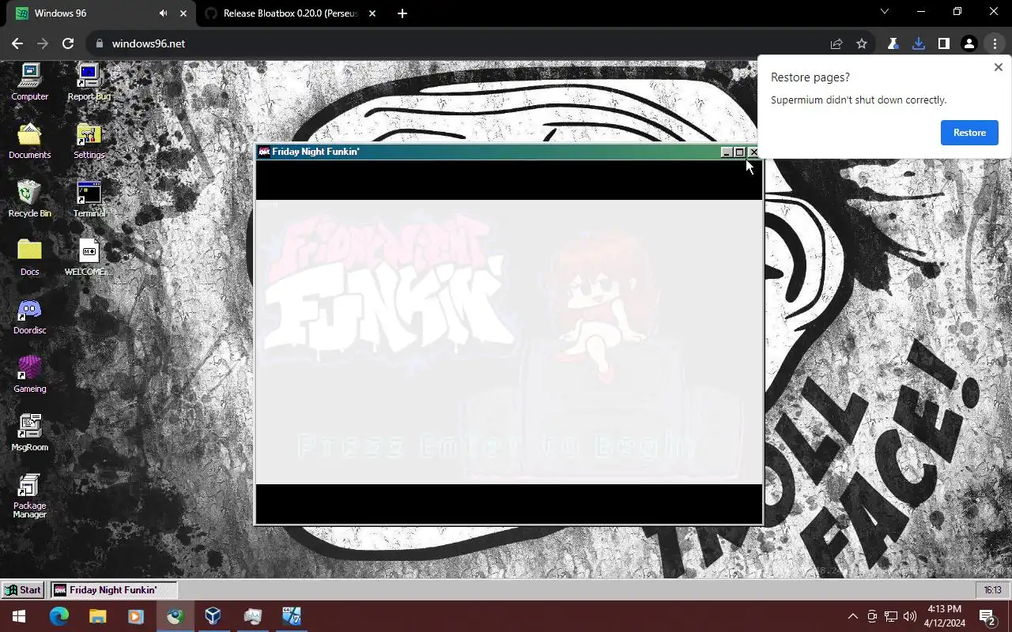Show hidden system tray icons
The image size is (1012, 632).
pyautogui.click(x=852, y=616)
